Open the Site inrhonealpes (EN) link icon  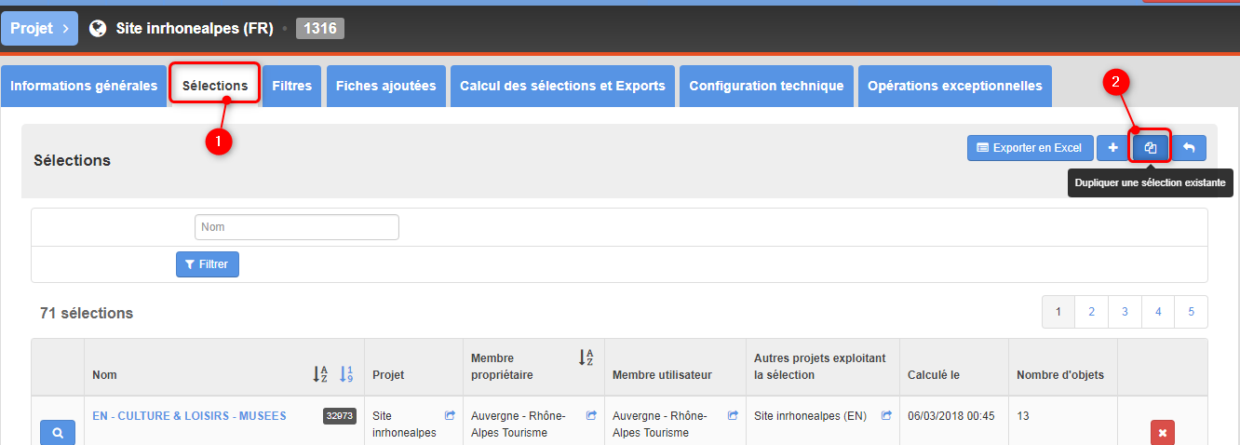(x=887, y=416)
